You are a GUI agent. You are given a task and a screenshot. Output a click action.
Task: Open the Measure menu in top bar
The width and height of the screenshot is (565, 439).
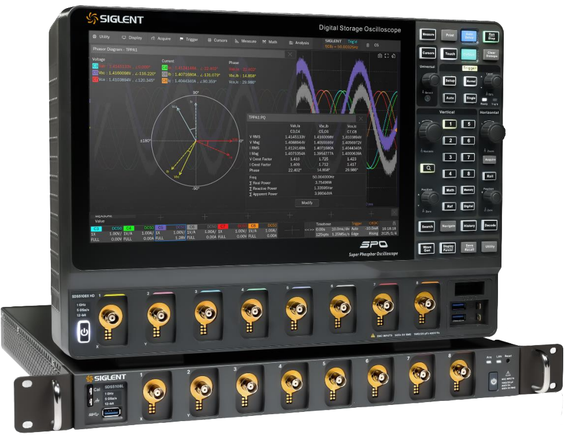(x=246, y=41)
